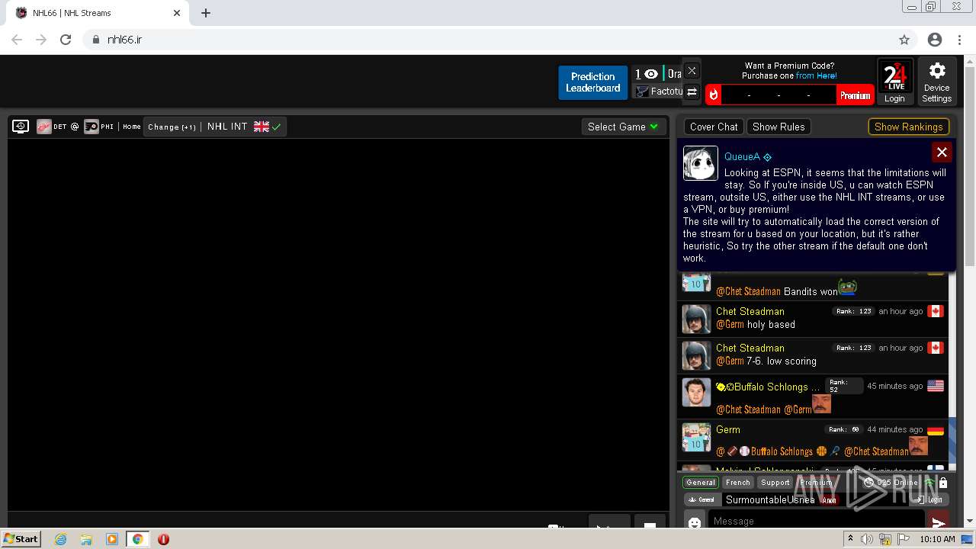Click the chat lock icon
The height and width of the screenshot is (549, 976).
point(943,483)
